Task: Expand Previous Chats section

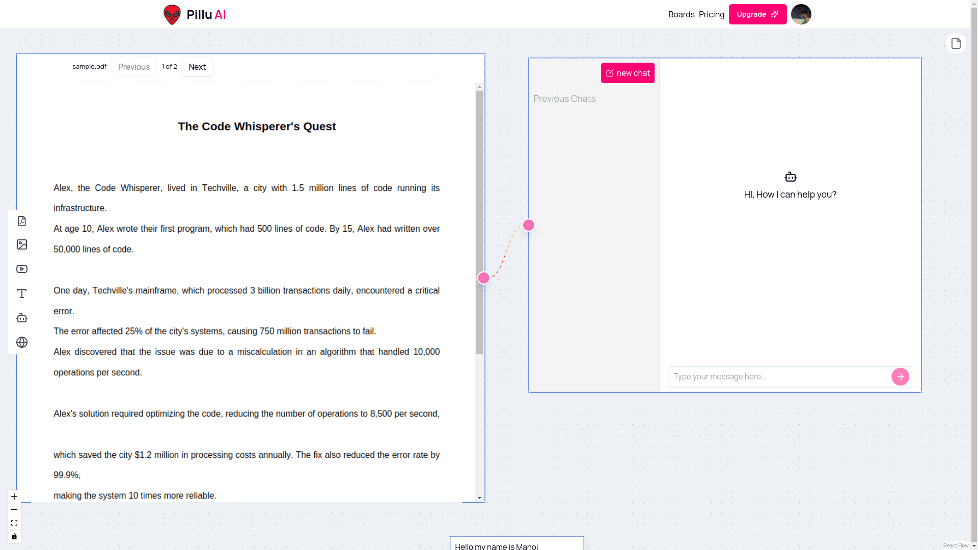Action: (564, 98)
